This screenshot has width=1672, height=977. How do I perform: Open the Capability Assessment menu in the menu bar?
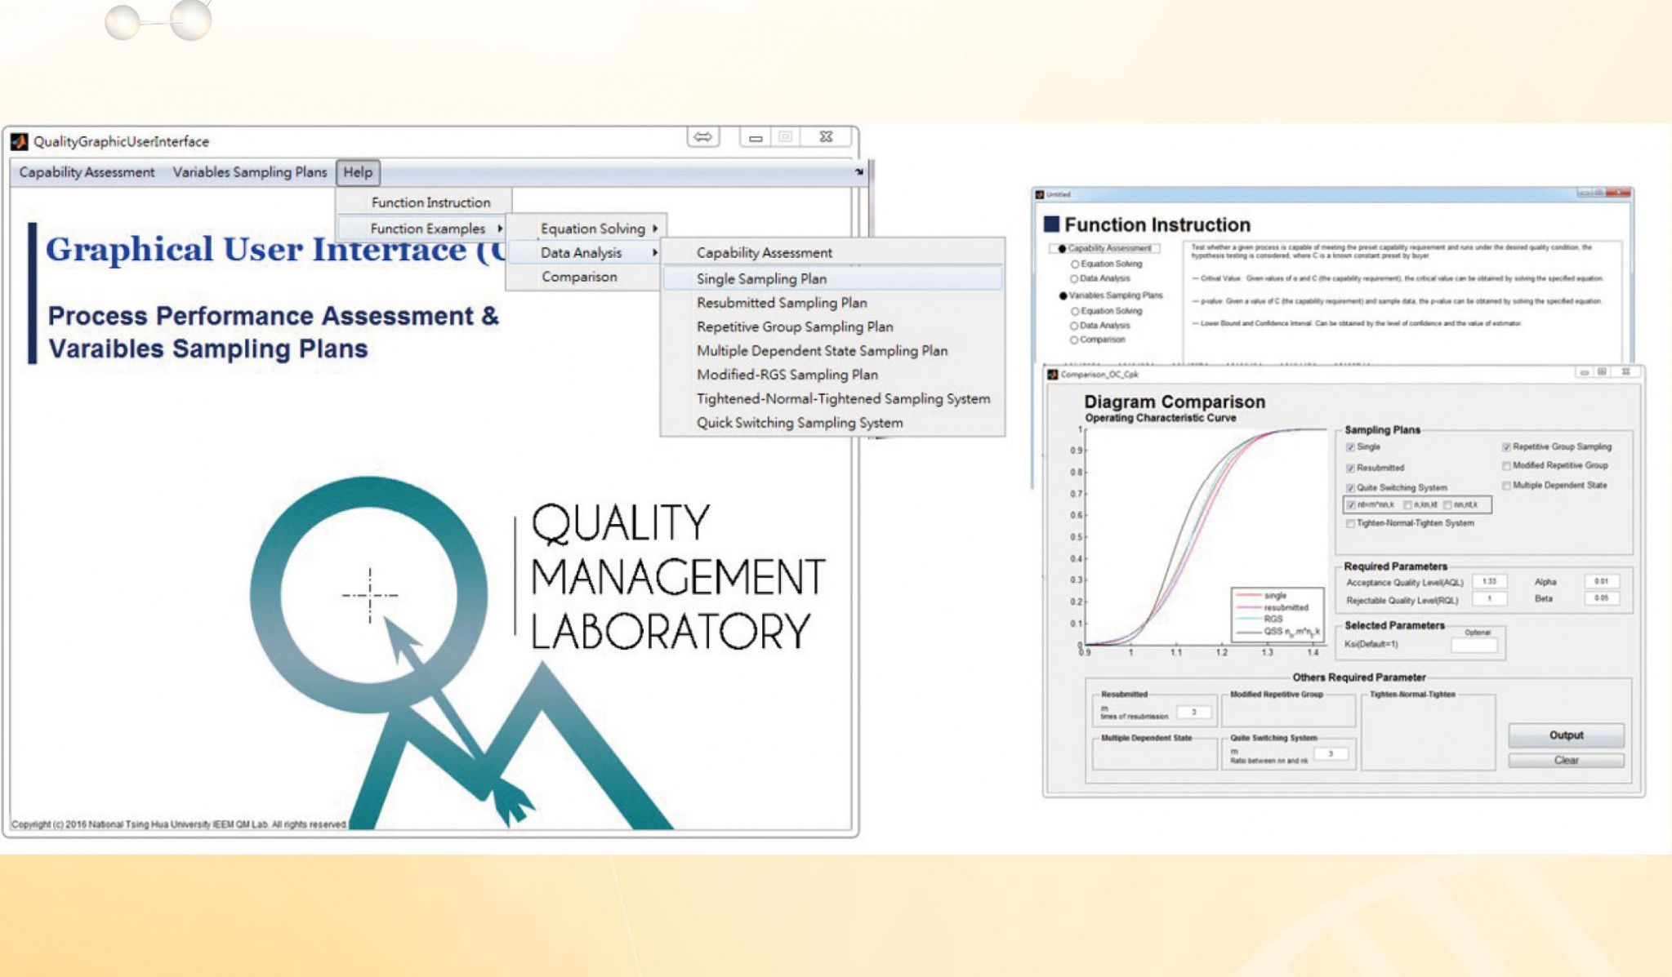pos(87,172)
